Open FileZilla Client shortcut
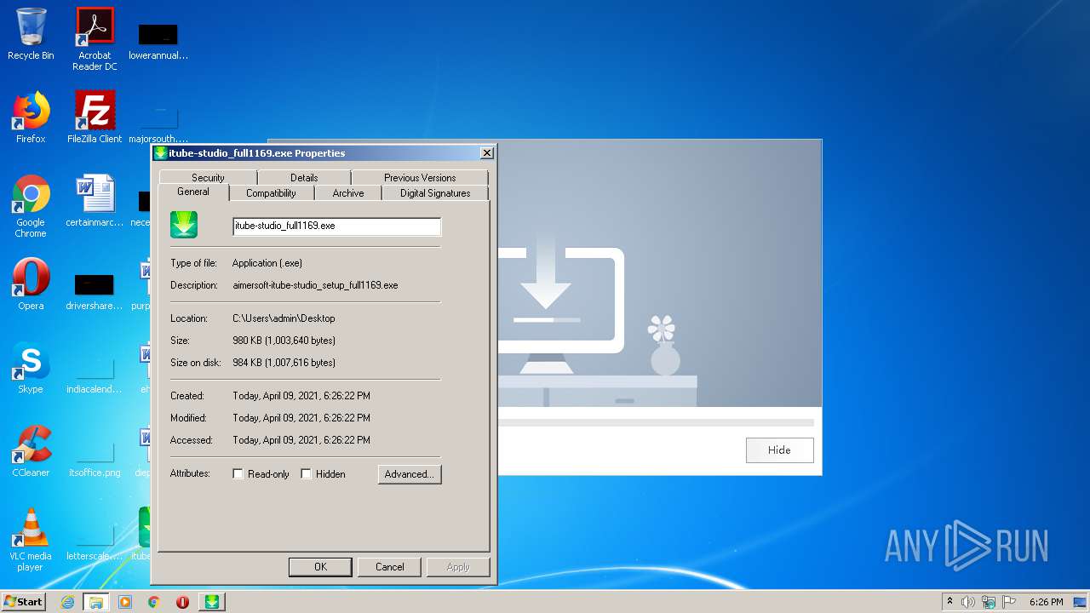Image resolution: width=1090 pixels, height=613 pixels. pos(95,117)
